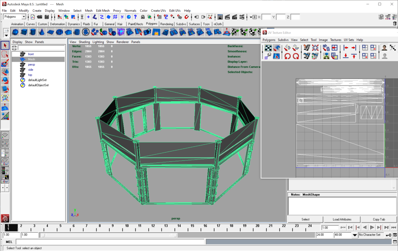Image resolution: width=398 pixels, height=251 pixels.
Task: Create a polygon cube from shelf
Action: [24, 32]
